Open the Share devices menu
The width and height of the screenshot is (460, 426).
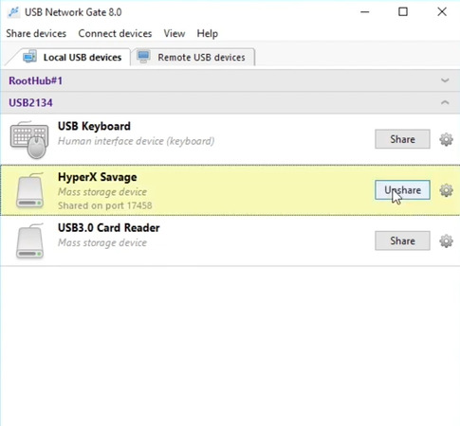[x=36, y=33]
